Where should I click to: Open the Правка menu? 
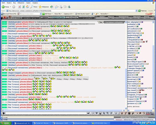[9, 3]
